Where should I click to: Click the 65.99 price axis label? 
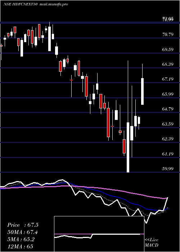click(168, 94)
